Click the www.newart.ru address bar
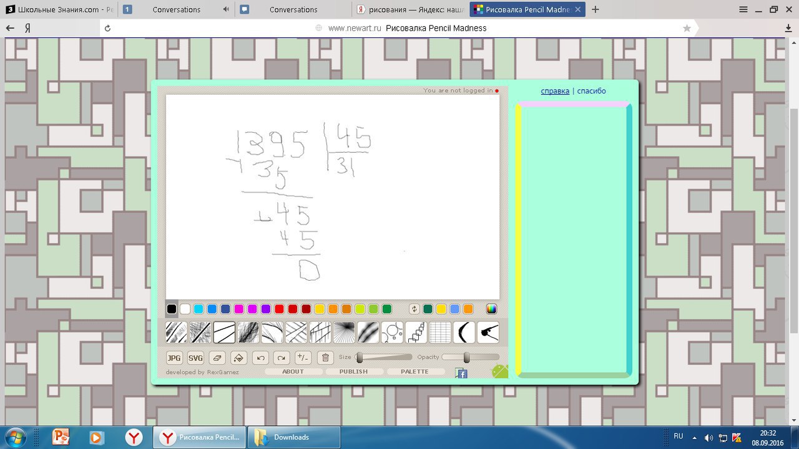 click(x=399, y=28)
